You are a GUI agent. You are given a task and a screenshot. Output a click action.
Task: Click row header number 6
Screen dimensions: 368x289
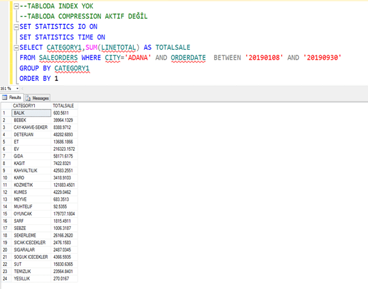5,148
